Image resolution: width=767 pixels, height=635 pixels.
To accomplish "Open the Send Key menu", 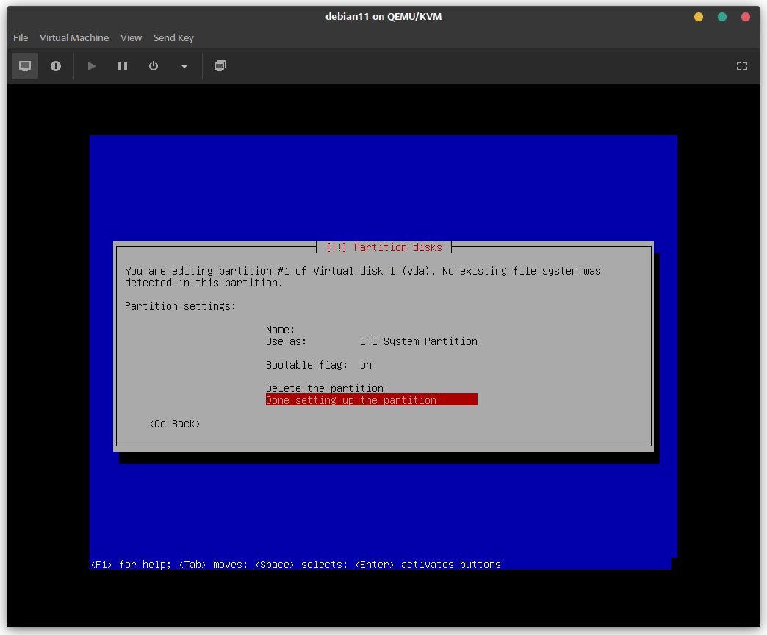I will point(173,37).
